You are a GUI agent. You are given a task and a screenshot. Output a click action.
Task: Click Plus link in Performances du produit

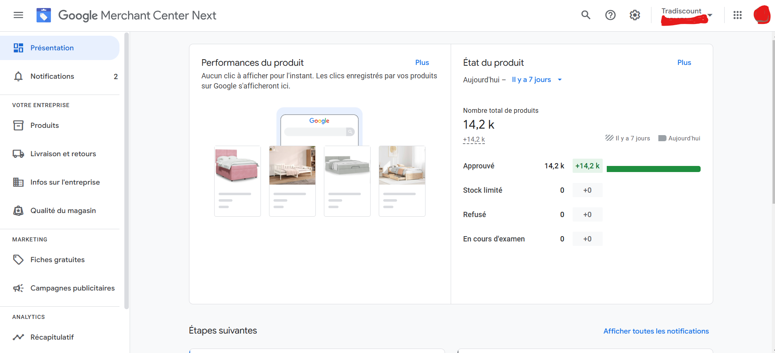(422, 62)
